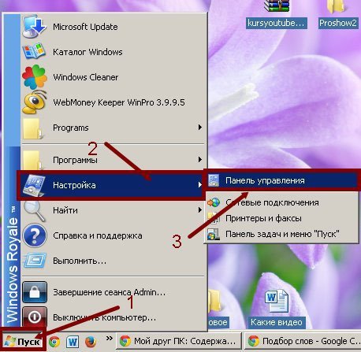Open WebMoney Keeper WinPro ant icon

click(x=35, y=102)
